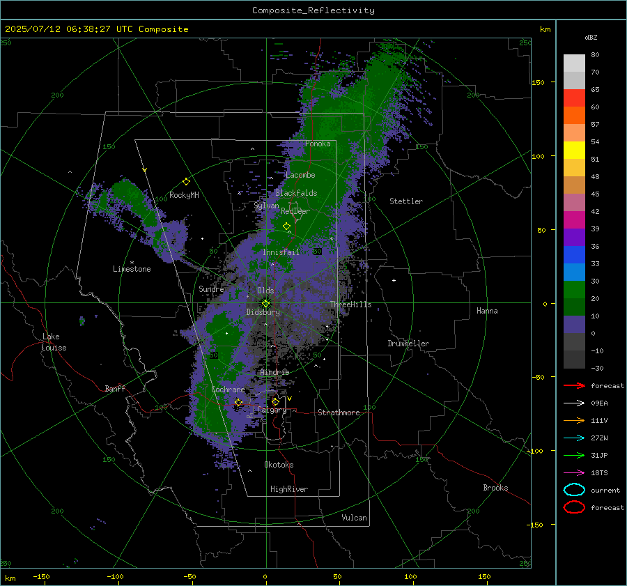Click the Ponoka map label

(318, 144)
